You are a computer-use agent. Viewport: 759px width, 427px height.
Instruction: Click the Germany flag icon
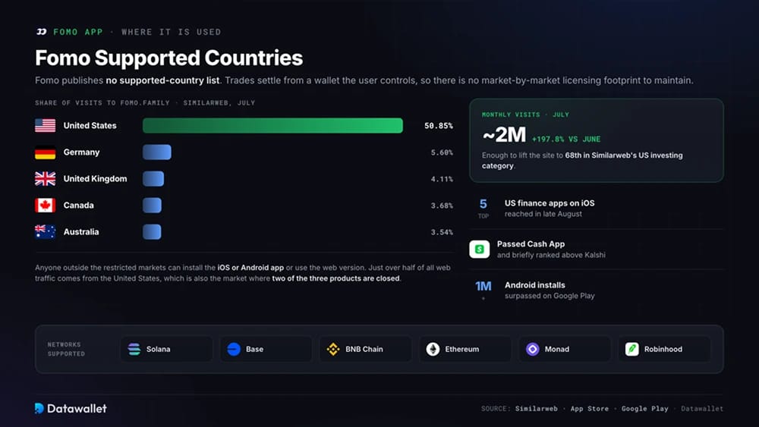pos(45,152)
